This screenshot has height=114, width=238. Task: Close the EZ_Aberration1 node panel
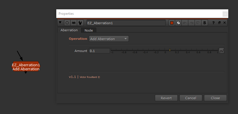pos(225,23)
